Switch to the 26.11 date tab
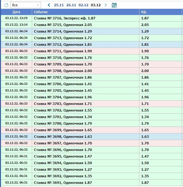 (71, 5)
